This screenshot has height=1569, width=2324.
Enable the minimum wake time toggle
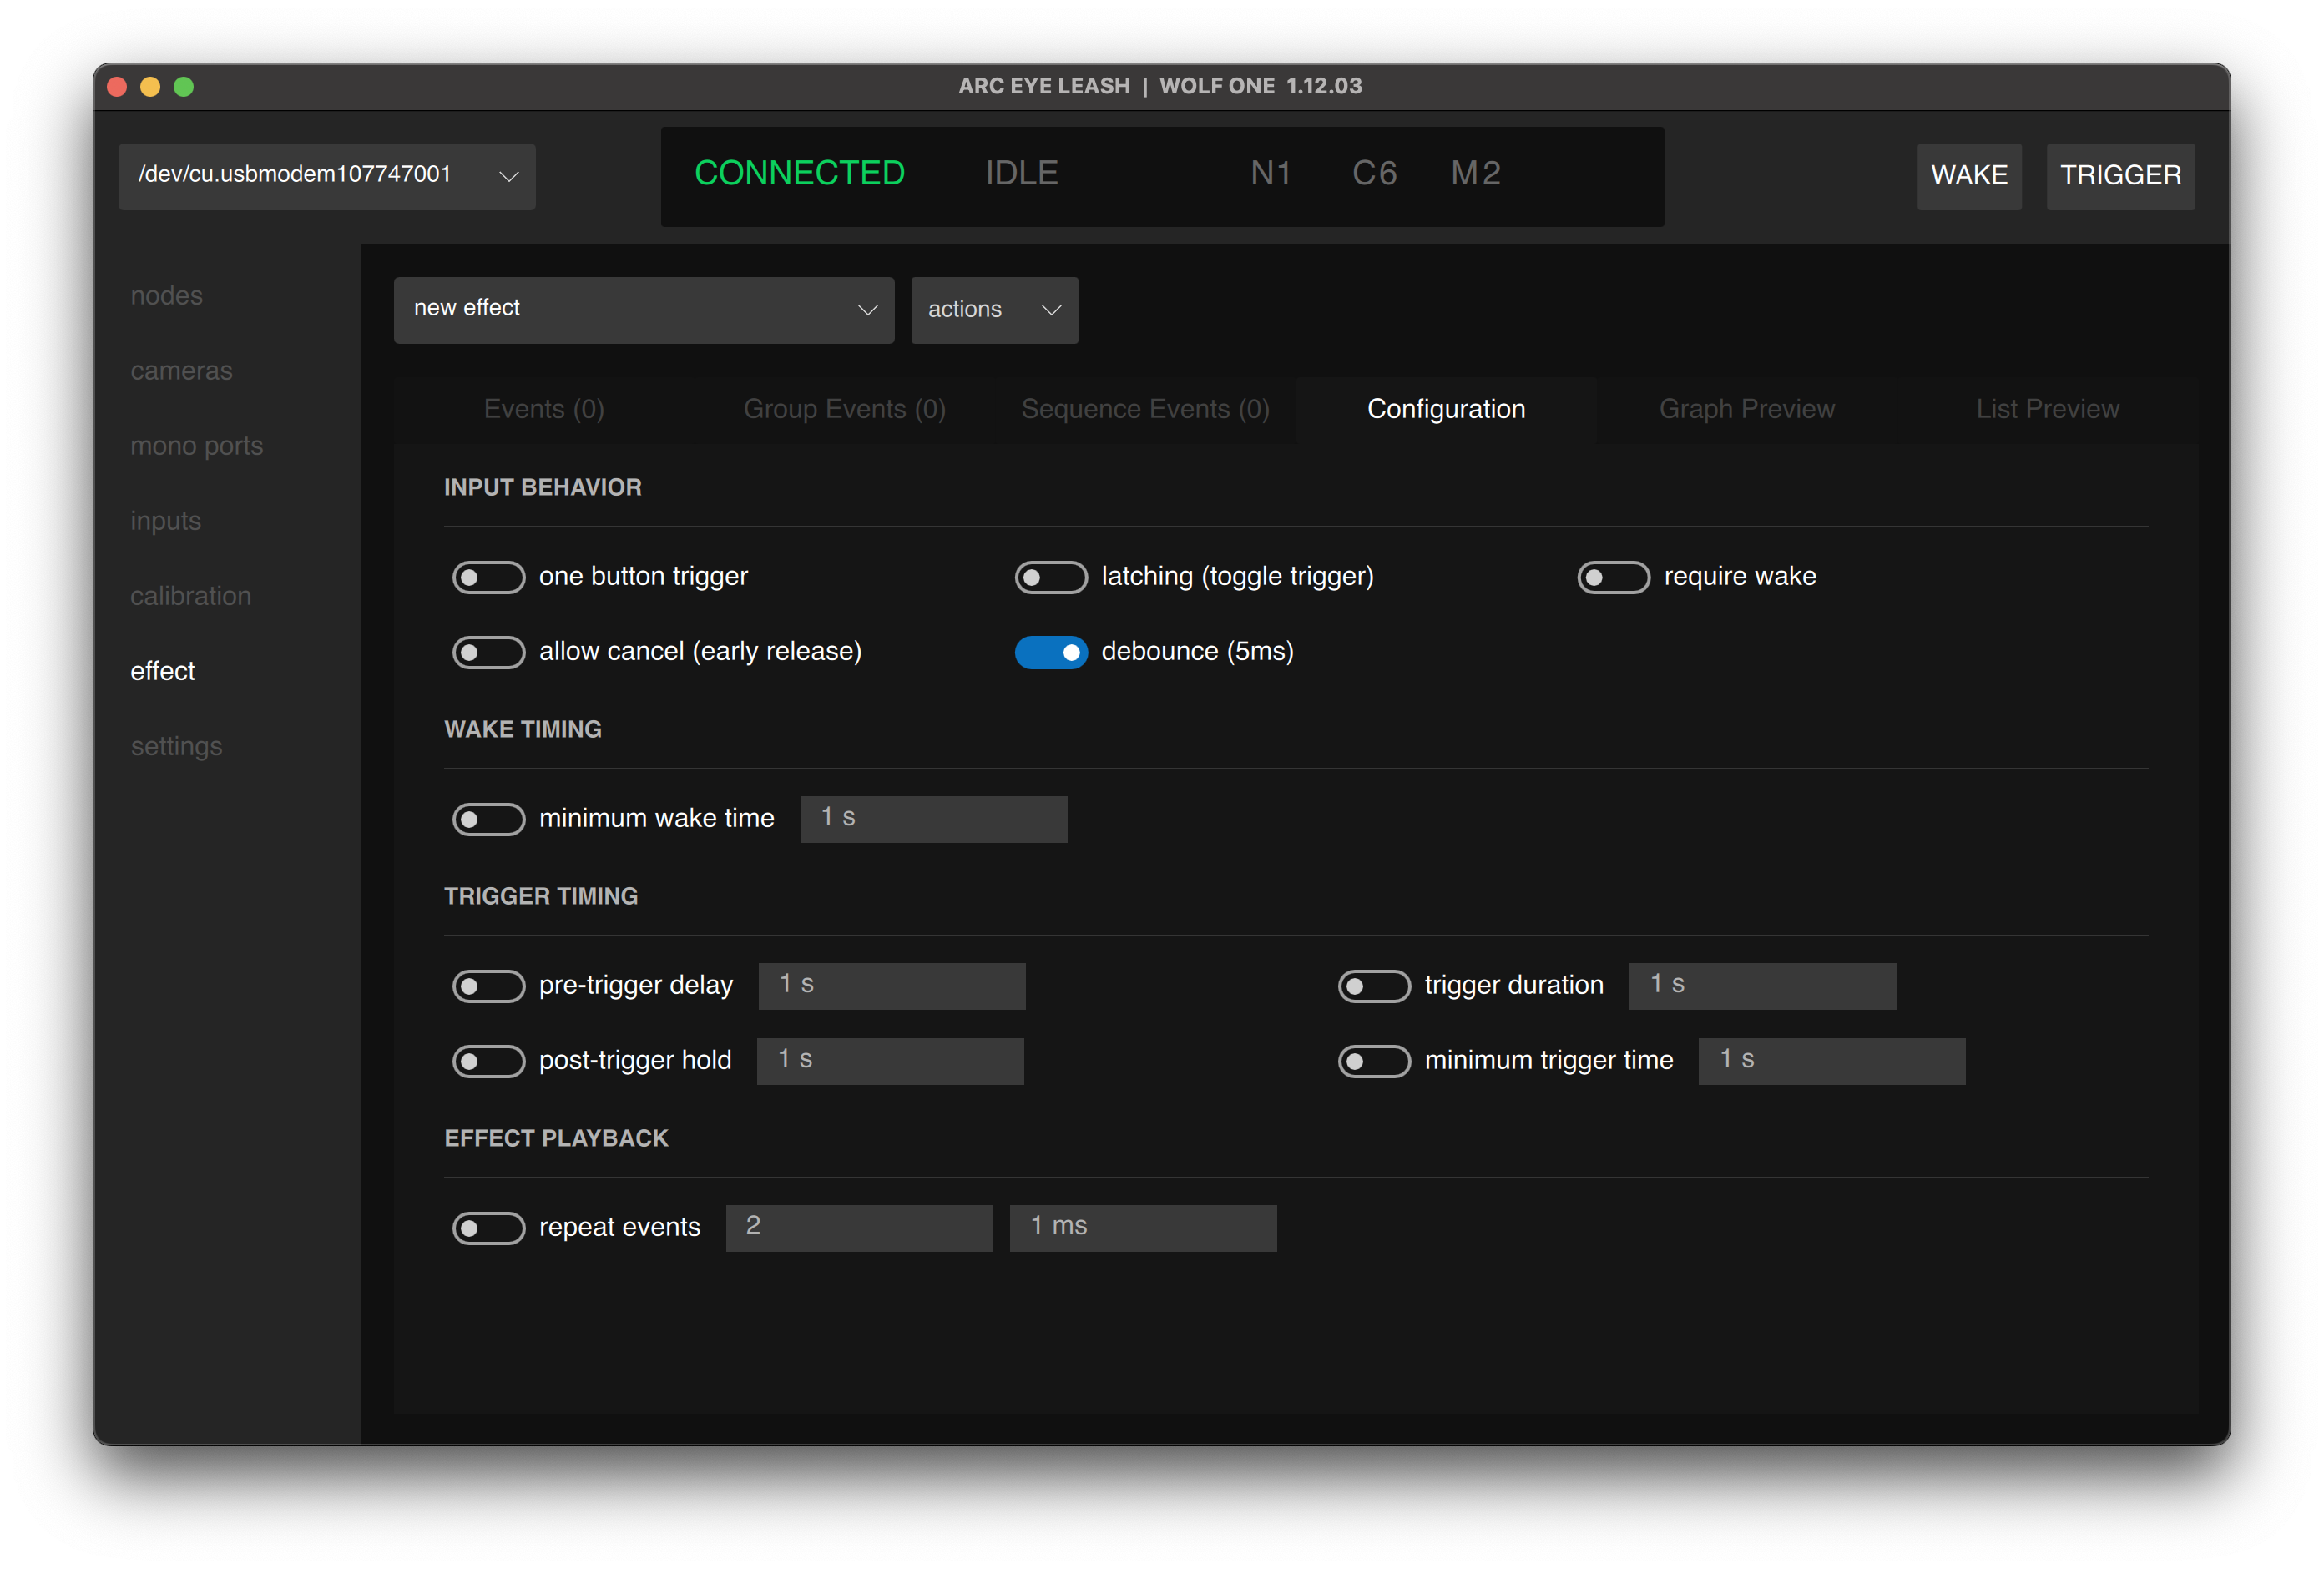489,819
